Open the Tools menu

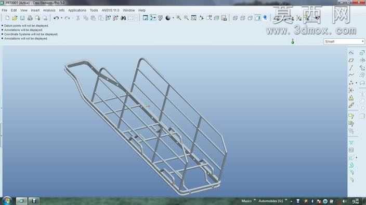click(x=94, y=10)
